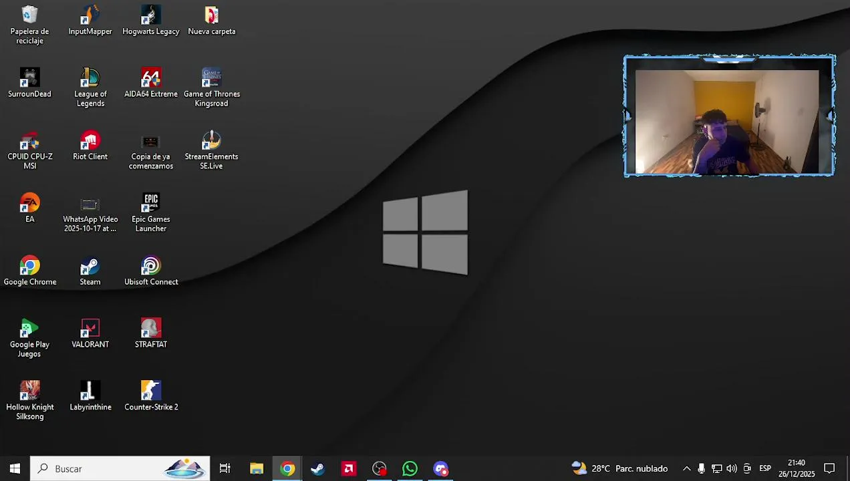Image resolution: width=850 pixels, height=481 pixels.
Task: Switch to Chrome in the taskbar
Action: (287, 469)
